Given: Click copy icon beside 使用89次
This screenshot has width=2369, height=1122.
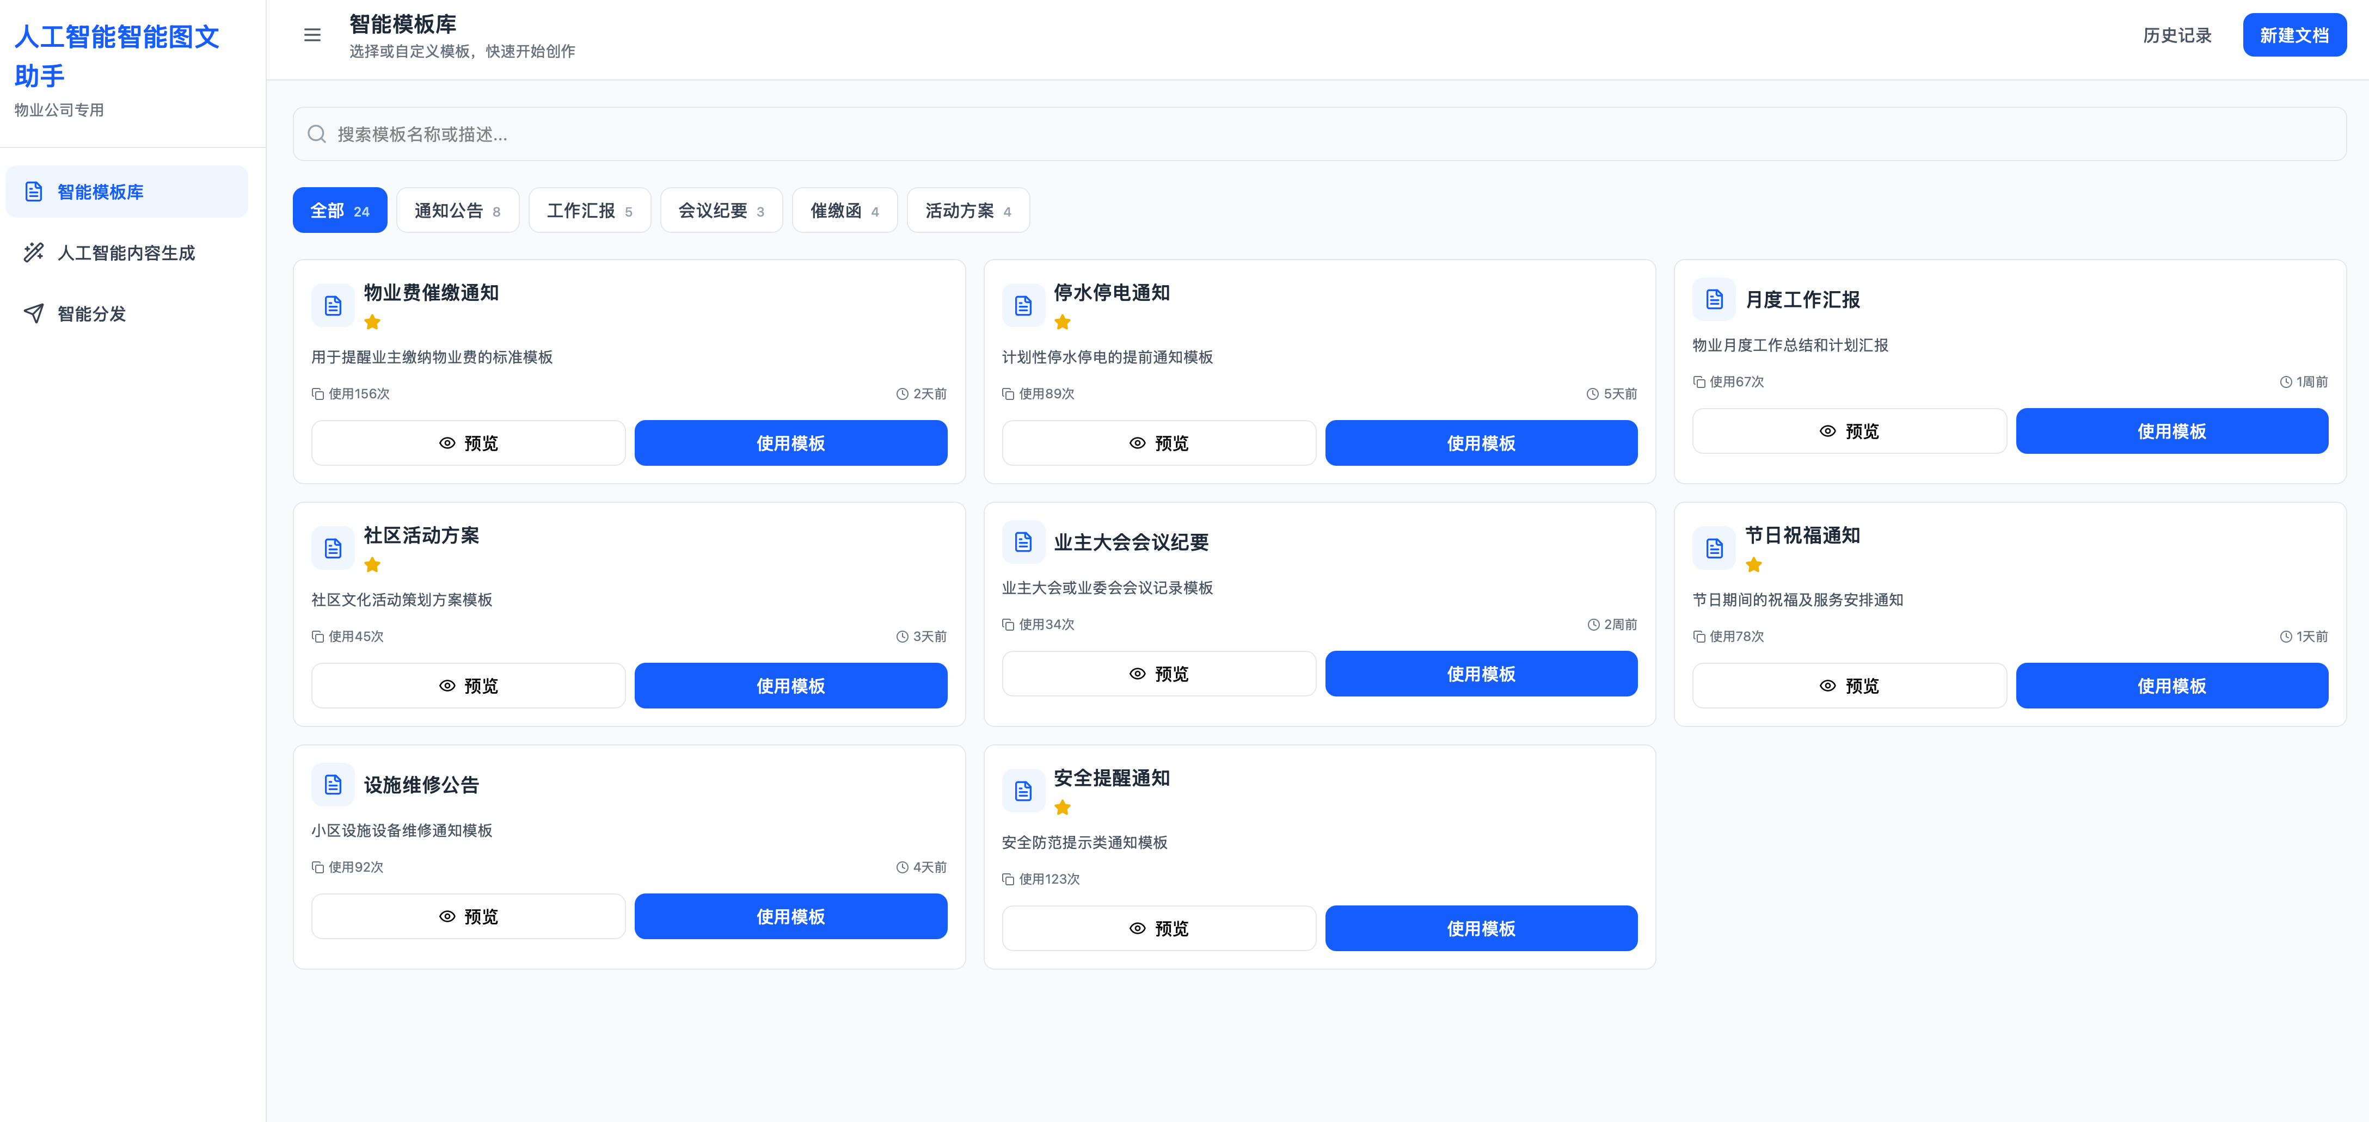Looking at the screenshot, I should pos(1008,393).
